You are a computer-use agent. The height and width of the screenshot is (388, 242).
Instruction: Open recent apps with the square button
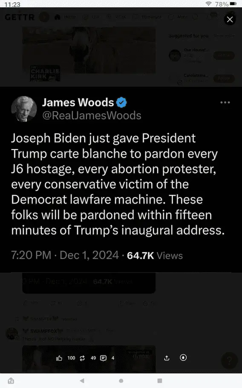tap(160, 381)
